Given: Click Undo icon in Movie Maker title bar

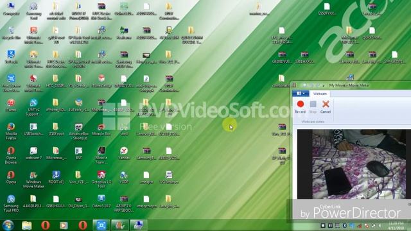Looking at the screenshot, I should pos(311,85).
